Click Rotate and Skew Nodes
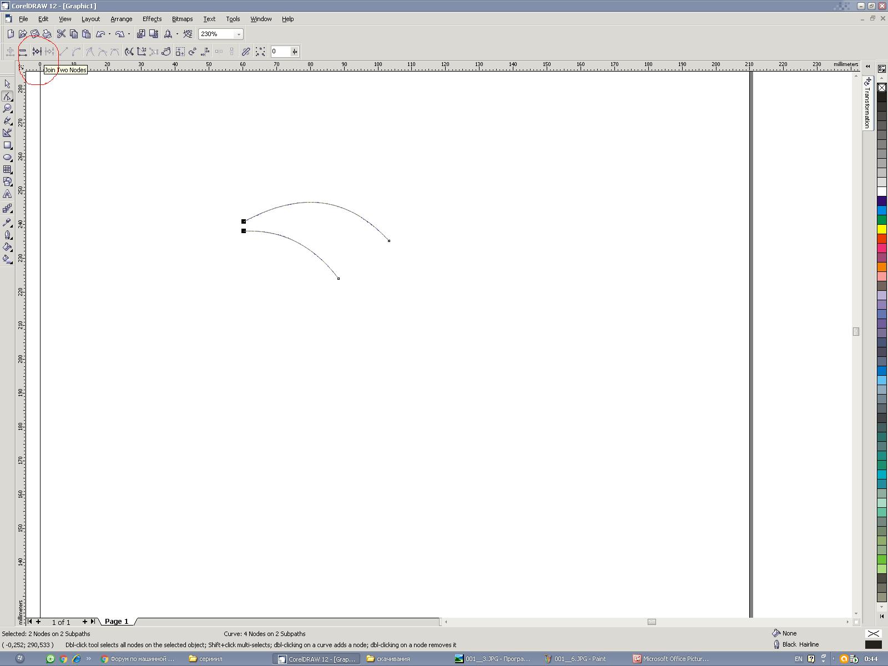The height and width of the screenshot is (666, 888). coord(193,52)
